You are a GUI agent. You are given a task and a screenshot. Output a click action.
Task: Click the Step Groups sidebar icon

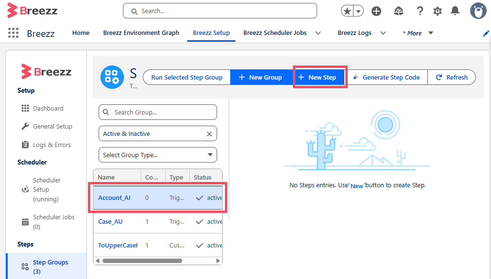pyautogui.click(x=25, y=266)
